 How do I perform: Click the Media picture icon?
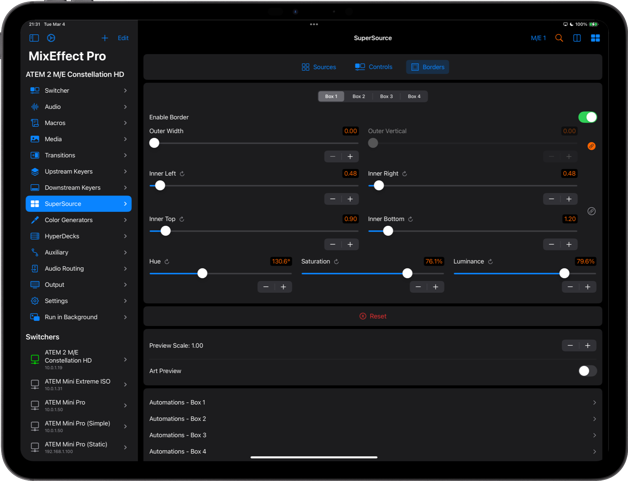click(x=35, y=139)
